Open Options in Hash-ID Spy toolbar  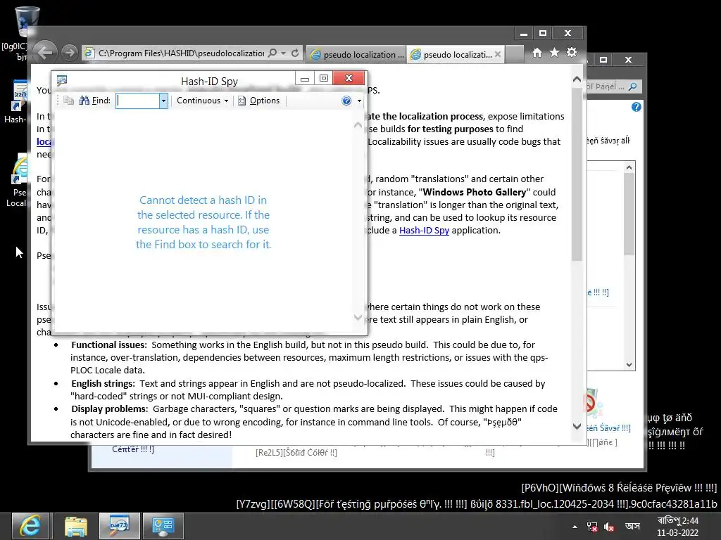[259, 101]
